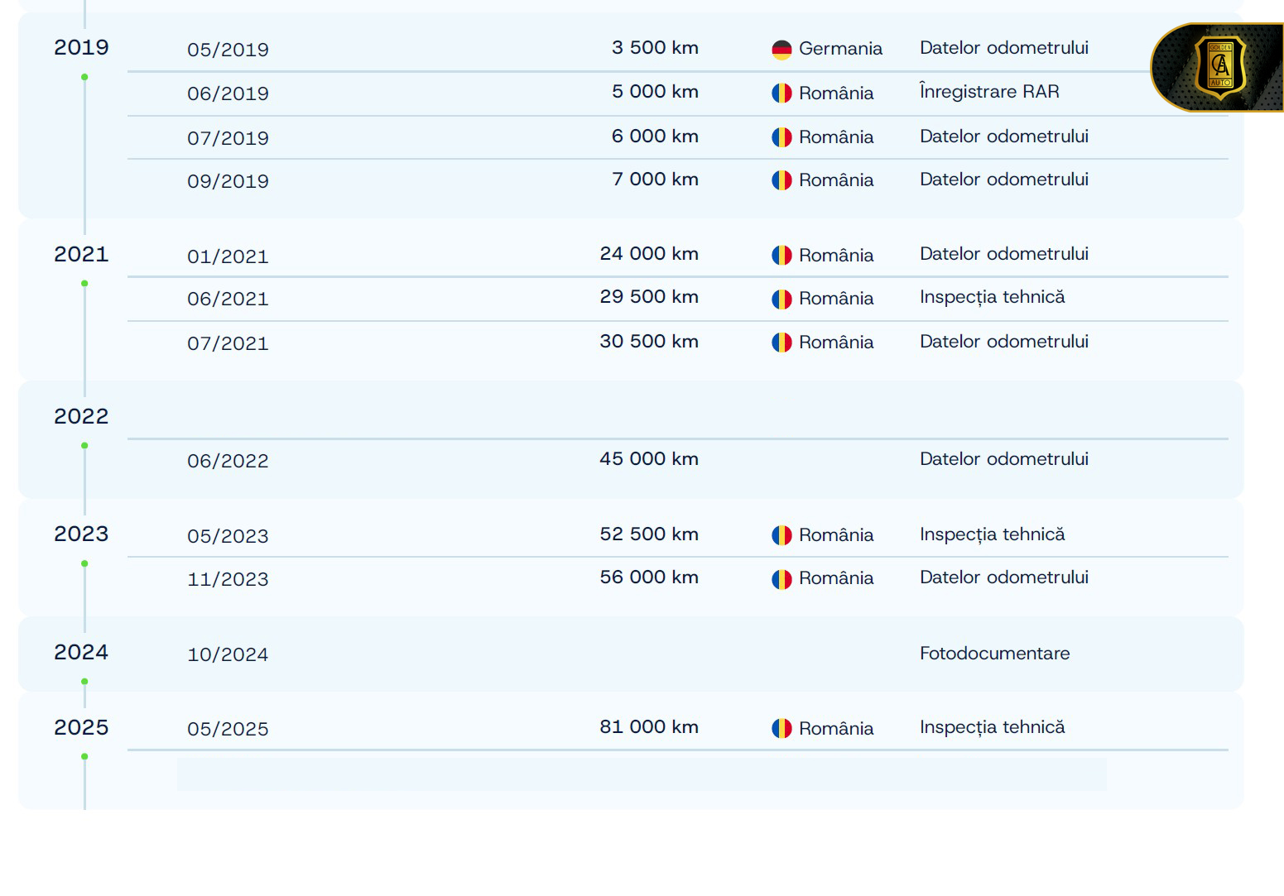Screen dimensions: 1284x896
Task: Click the Inspecția tehnică entry for 06/2021
Action: [x=992, y=297]
